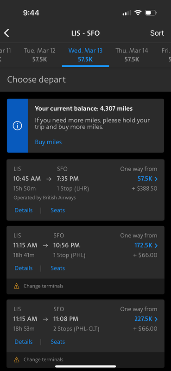Select the Tue, Mar 12 date tab

39,55
